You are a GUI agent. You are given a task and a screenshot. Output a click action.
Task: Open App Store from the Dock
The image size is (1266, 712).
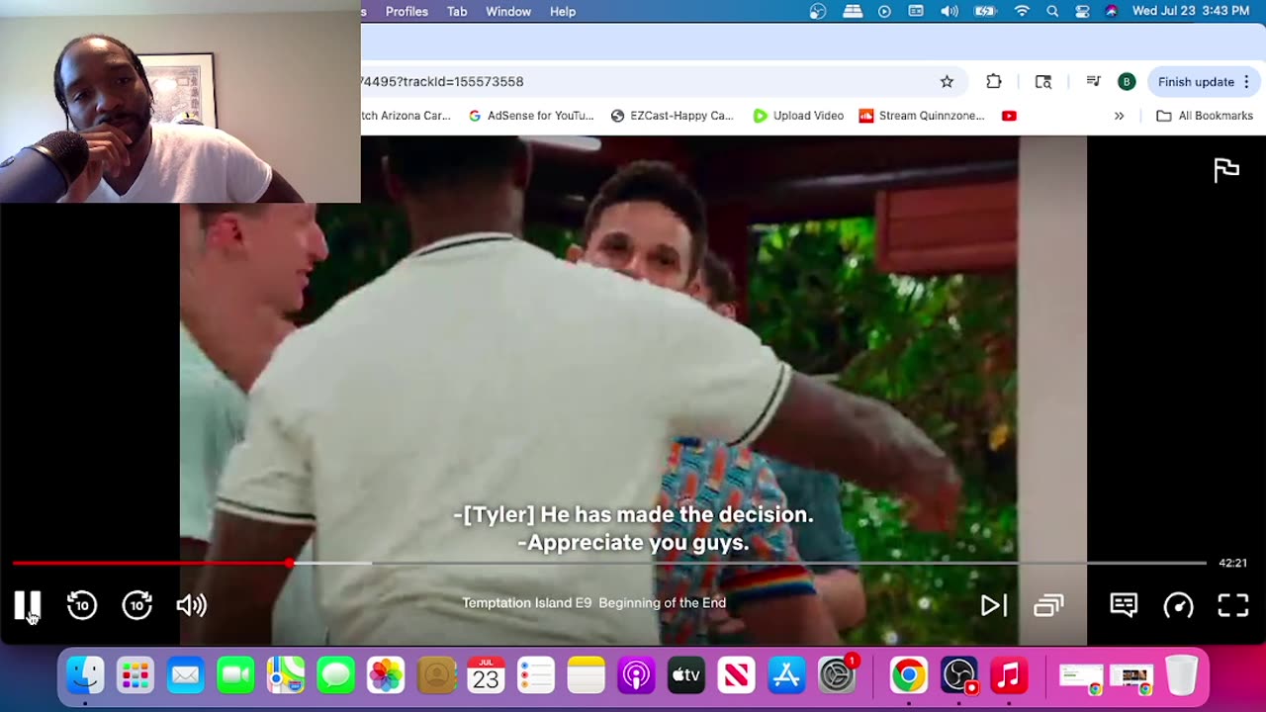786,676
